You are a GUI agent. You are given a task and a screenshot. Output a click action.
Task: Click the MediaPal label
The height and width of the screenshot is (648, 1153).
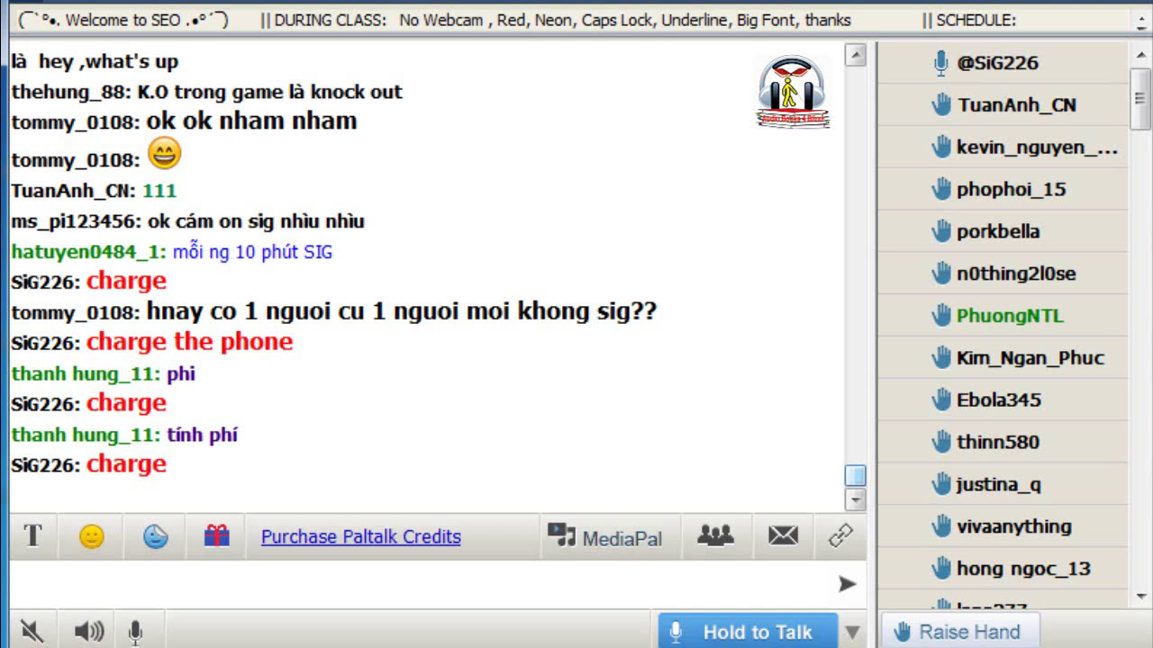622,539
